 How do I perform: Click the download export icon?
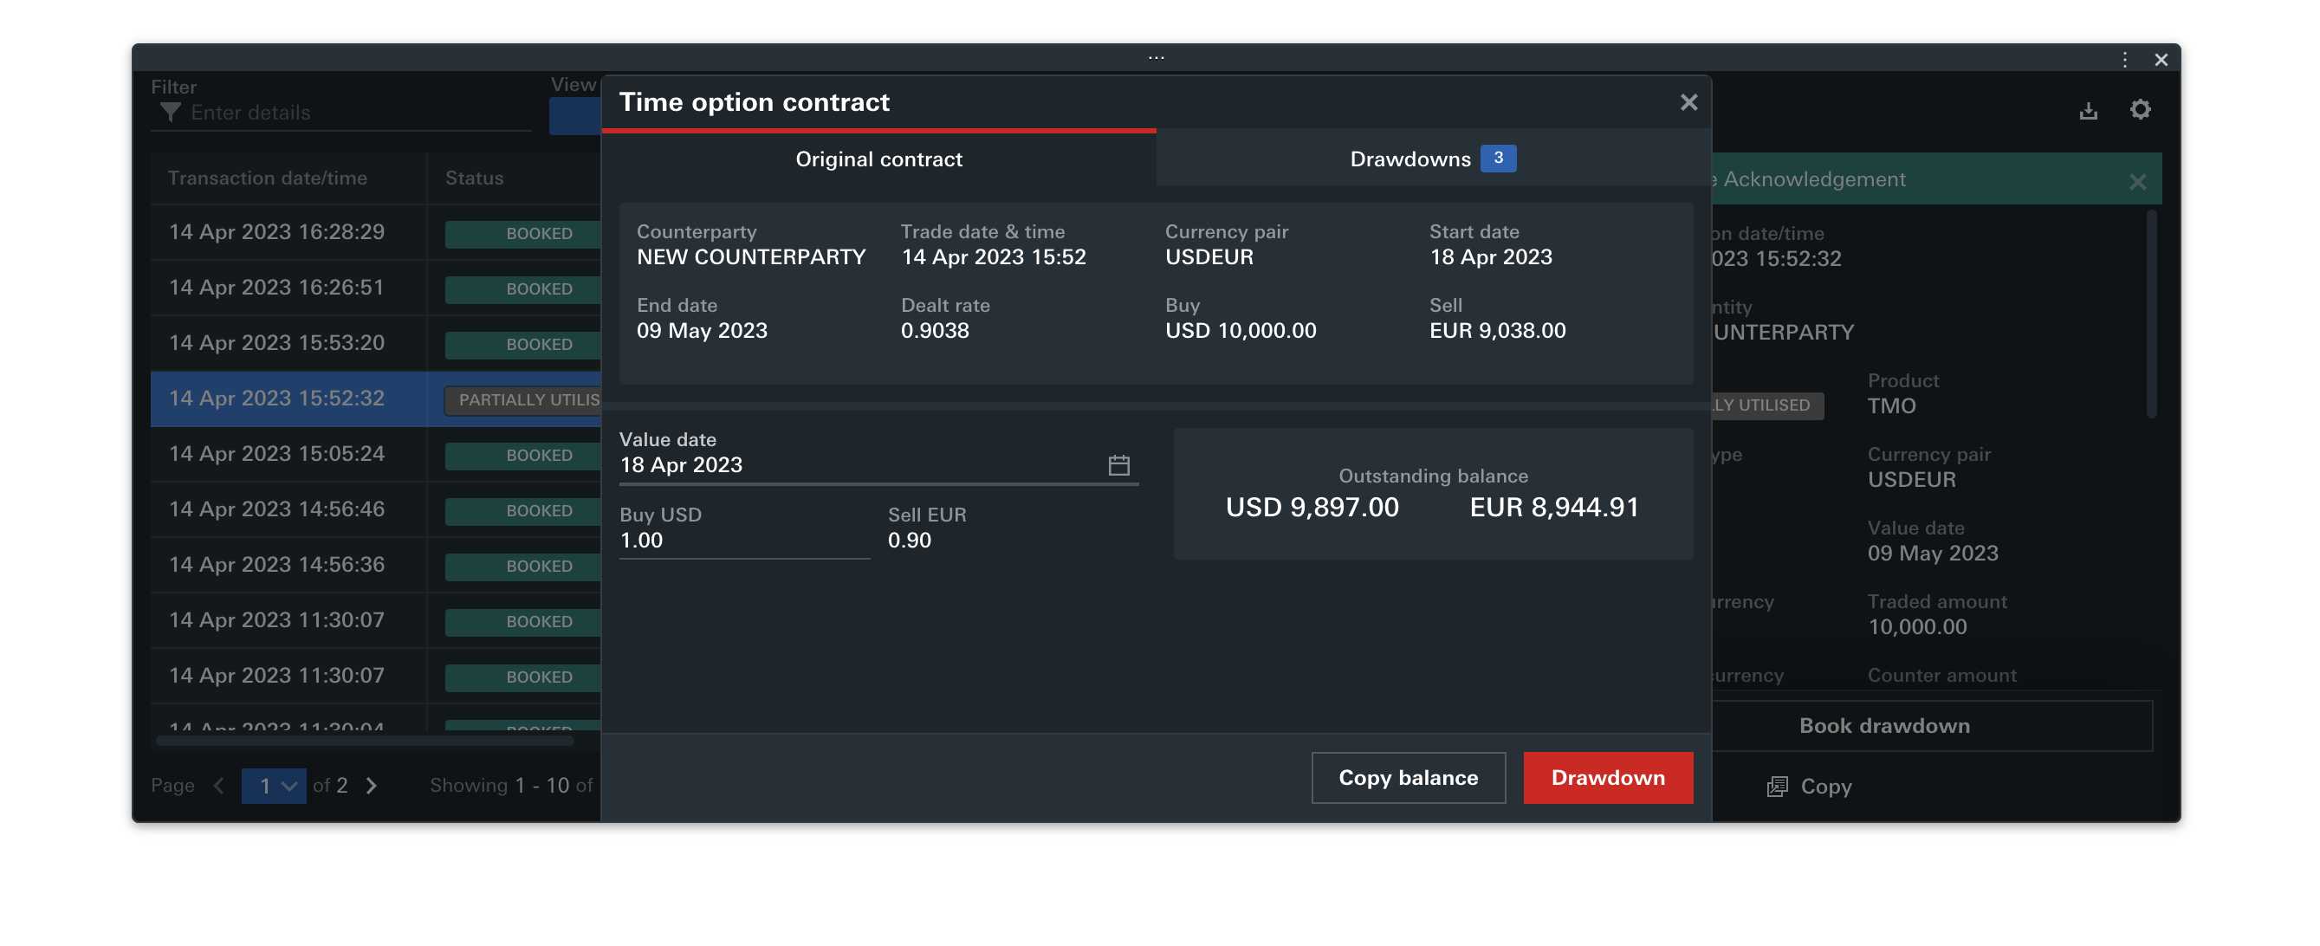pos(2088,111)
